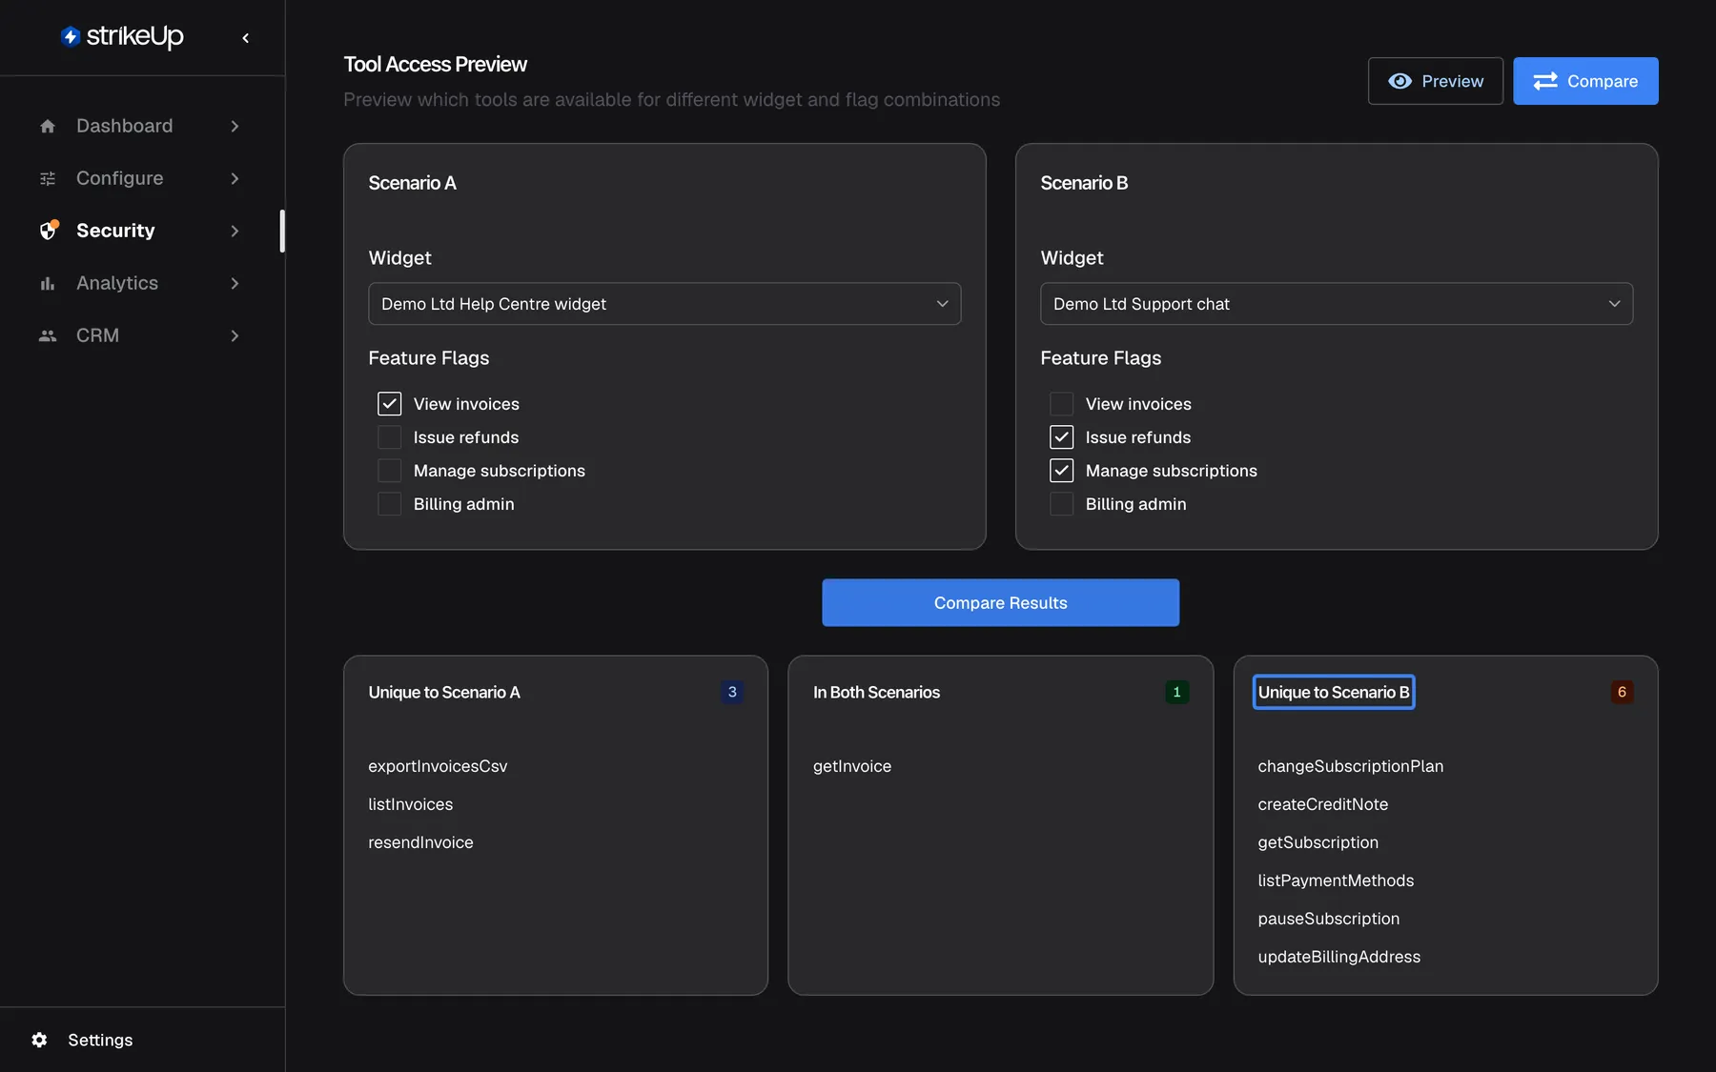Image resolution: width=1716 pixels, height=1072 pixels.
Task: Click the Settings gear icon
Action: [39, 1040]
